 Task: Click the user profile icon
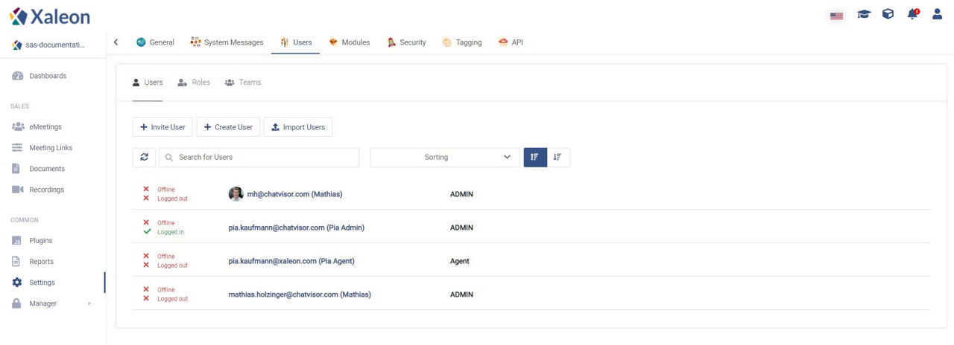tap(937, 14)
